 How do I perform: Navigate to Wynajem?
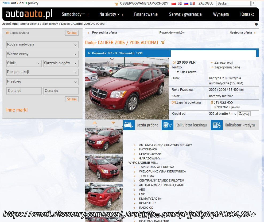coord(221,14)
